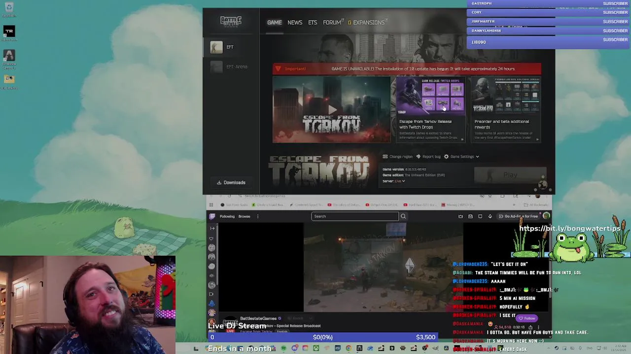Click the Twitch bits gem icon
The width and height of the screenshot is (631, 354).
pyautogui.click(x=490, y=216)
